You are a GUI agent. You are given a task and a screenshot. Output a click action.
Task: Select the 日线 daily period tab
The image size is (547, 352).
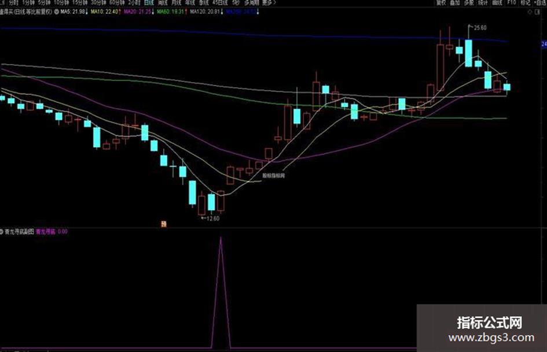149,2
